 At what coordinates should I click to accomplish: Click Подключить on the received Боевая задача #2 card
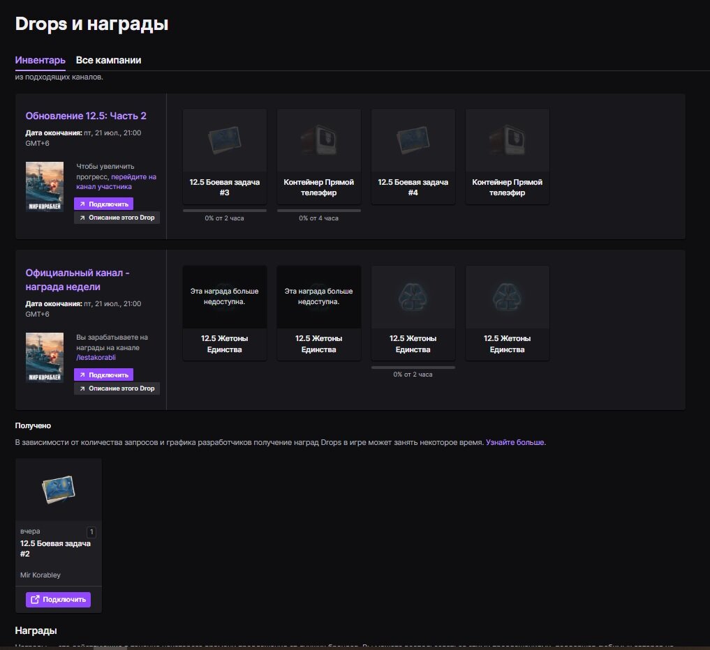coord(58,599)
